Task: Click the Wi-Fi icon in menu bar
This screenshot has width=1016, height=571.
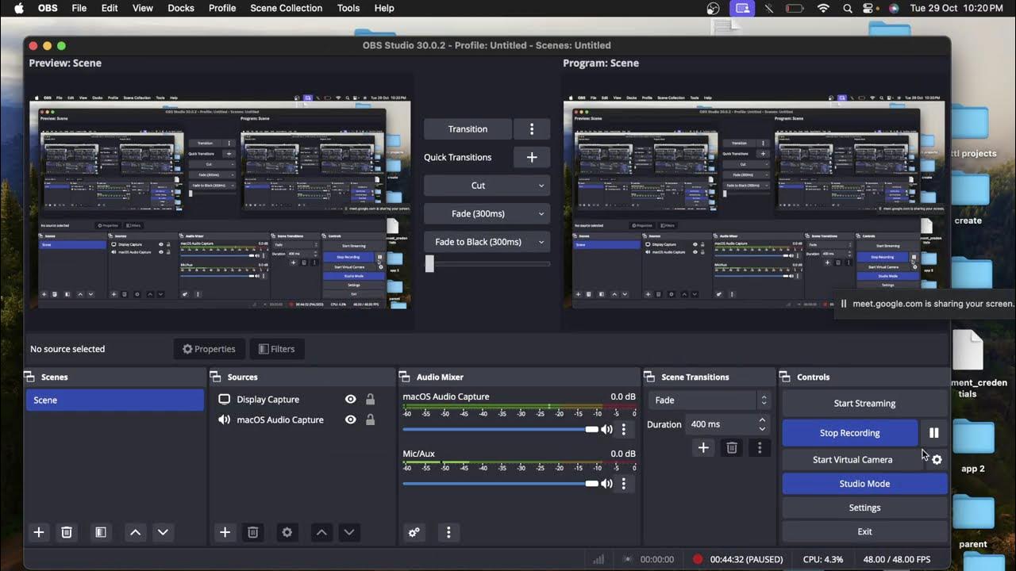Action: click(823, 8)
